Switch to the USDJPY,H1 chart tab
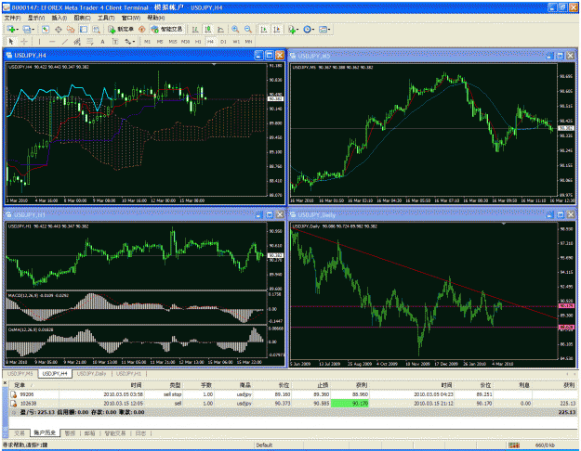The width and height of the screenshot is (581, 451). pyautogui.click(x=129, y=374)
